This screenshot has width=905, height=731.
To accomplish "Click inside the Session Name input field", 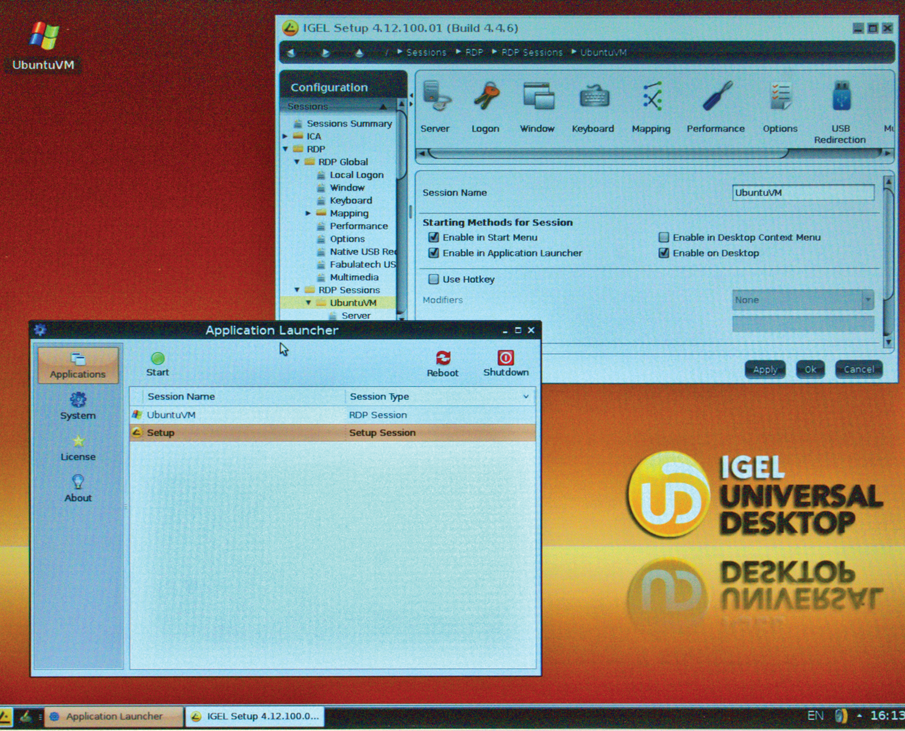I will [x=802, y=192].
